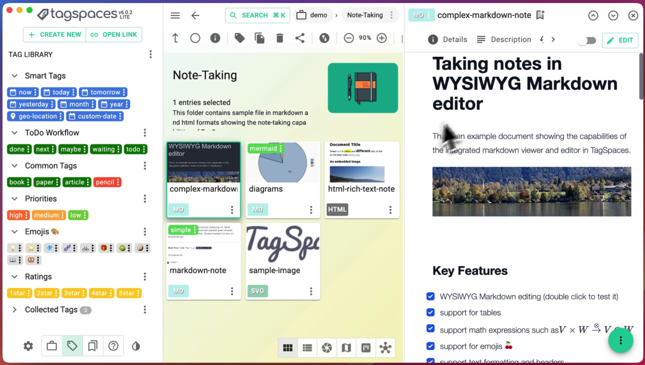The height and width of the screenshot is (365, 645).
Task: Open the Description tab
Action: [504, 39]
